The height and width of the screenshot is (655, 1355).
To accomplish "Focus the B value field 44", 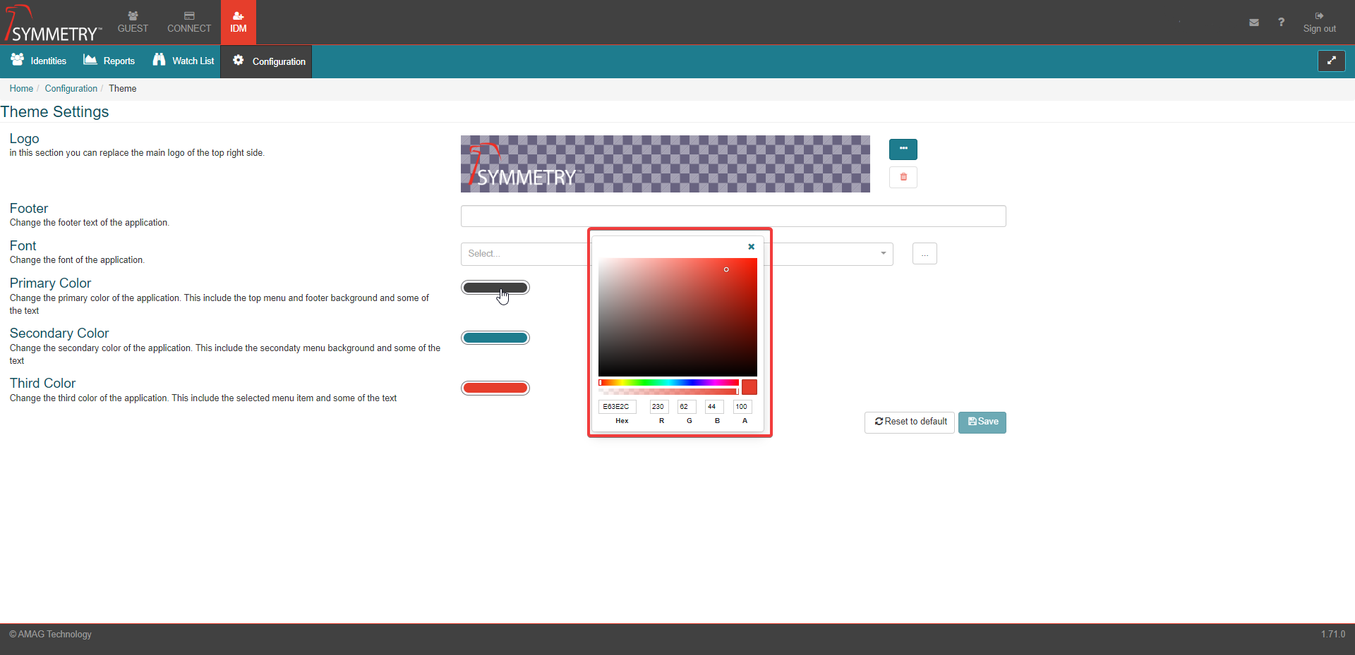I will point(714,407).
